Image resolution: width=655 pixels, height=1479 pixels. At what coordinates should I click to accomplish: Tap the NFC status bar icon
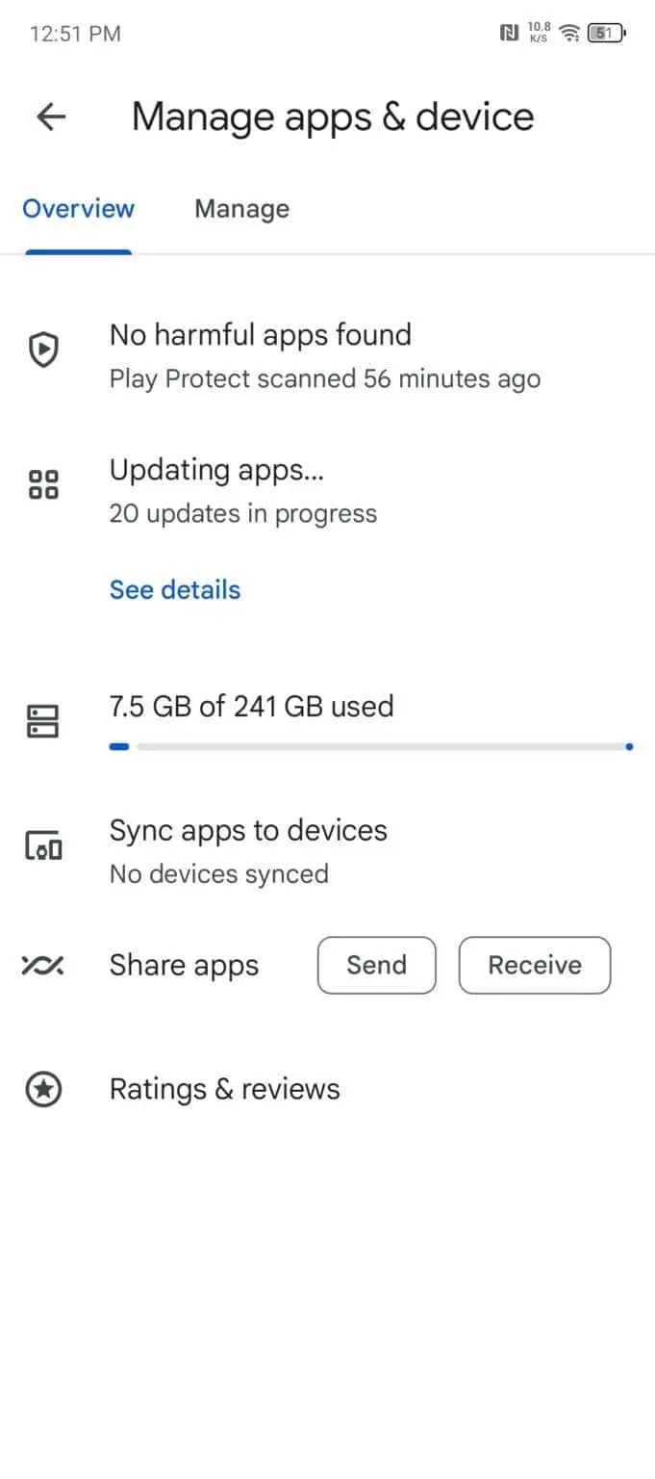point(510,33)
